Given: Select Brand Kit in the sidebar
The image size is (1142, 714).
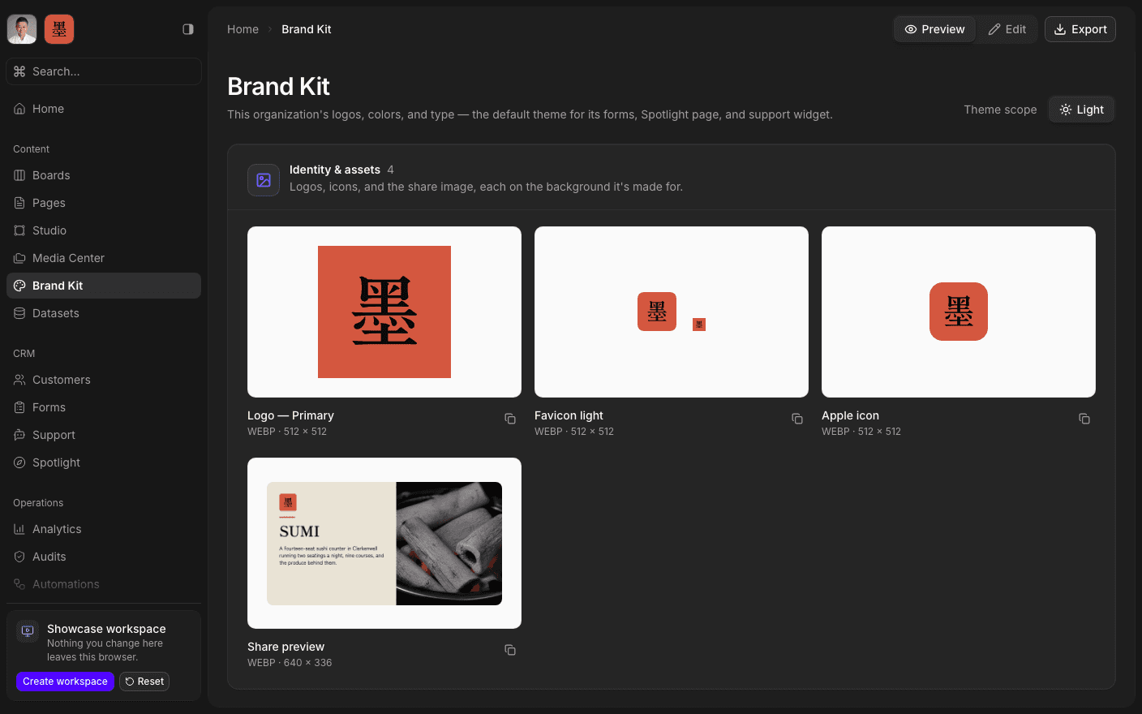Looking at the screenshot, I should pyautogui.click(x=104, y=286).
